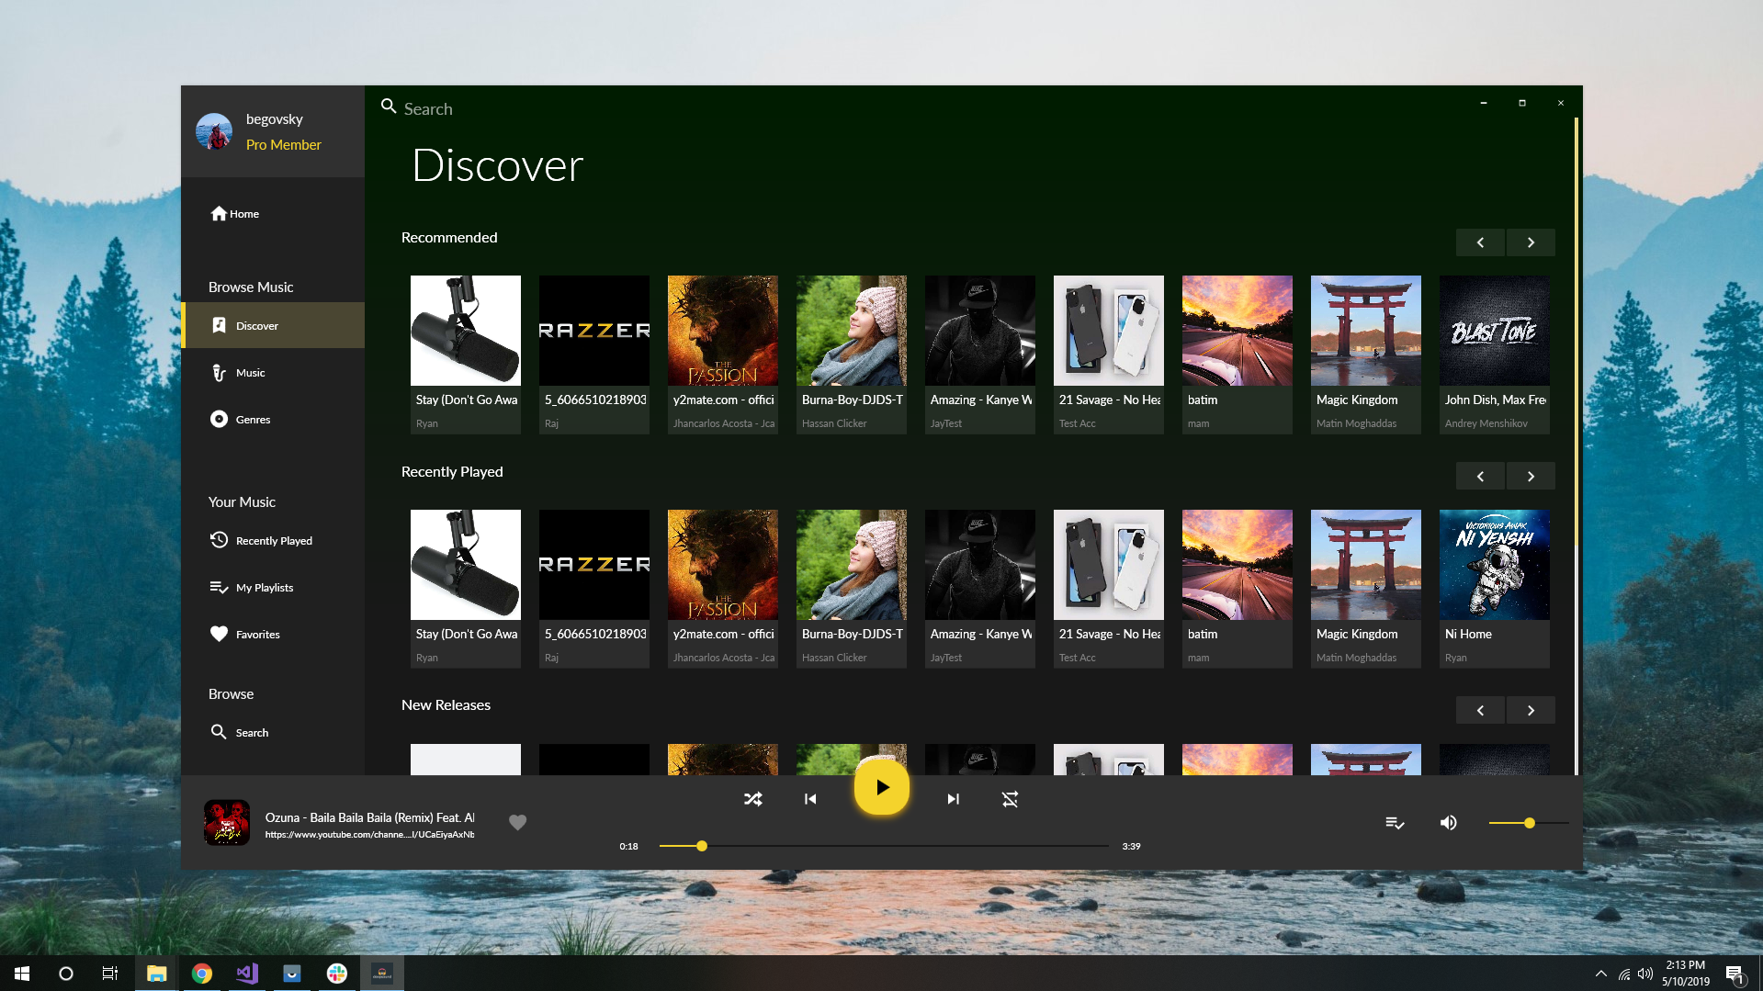The image size is (1763, 991).
Task: Toggle repeat mode
Action: [x=1010, y=799]
